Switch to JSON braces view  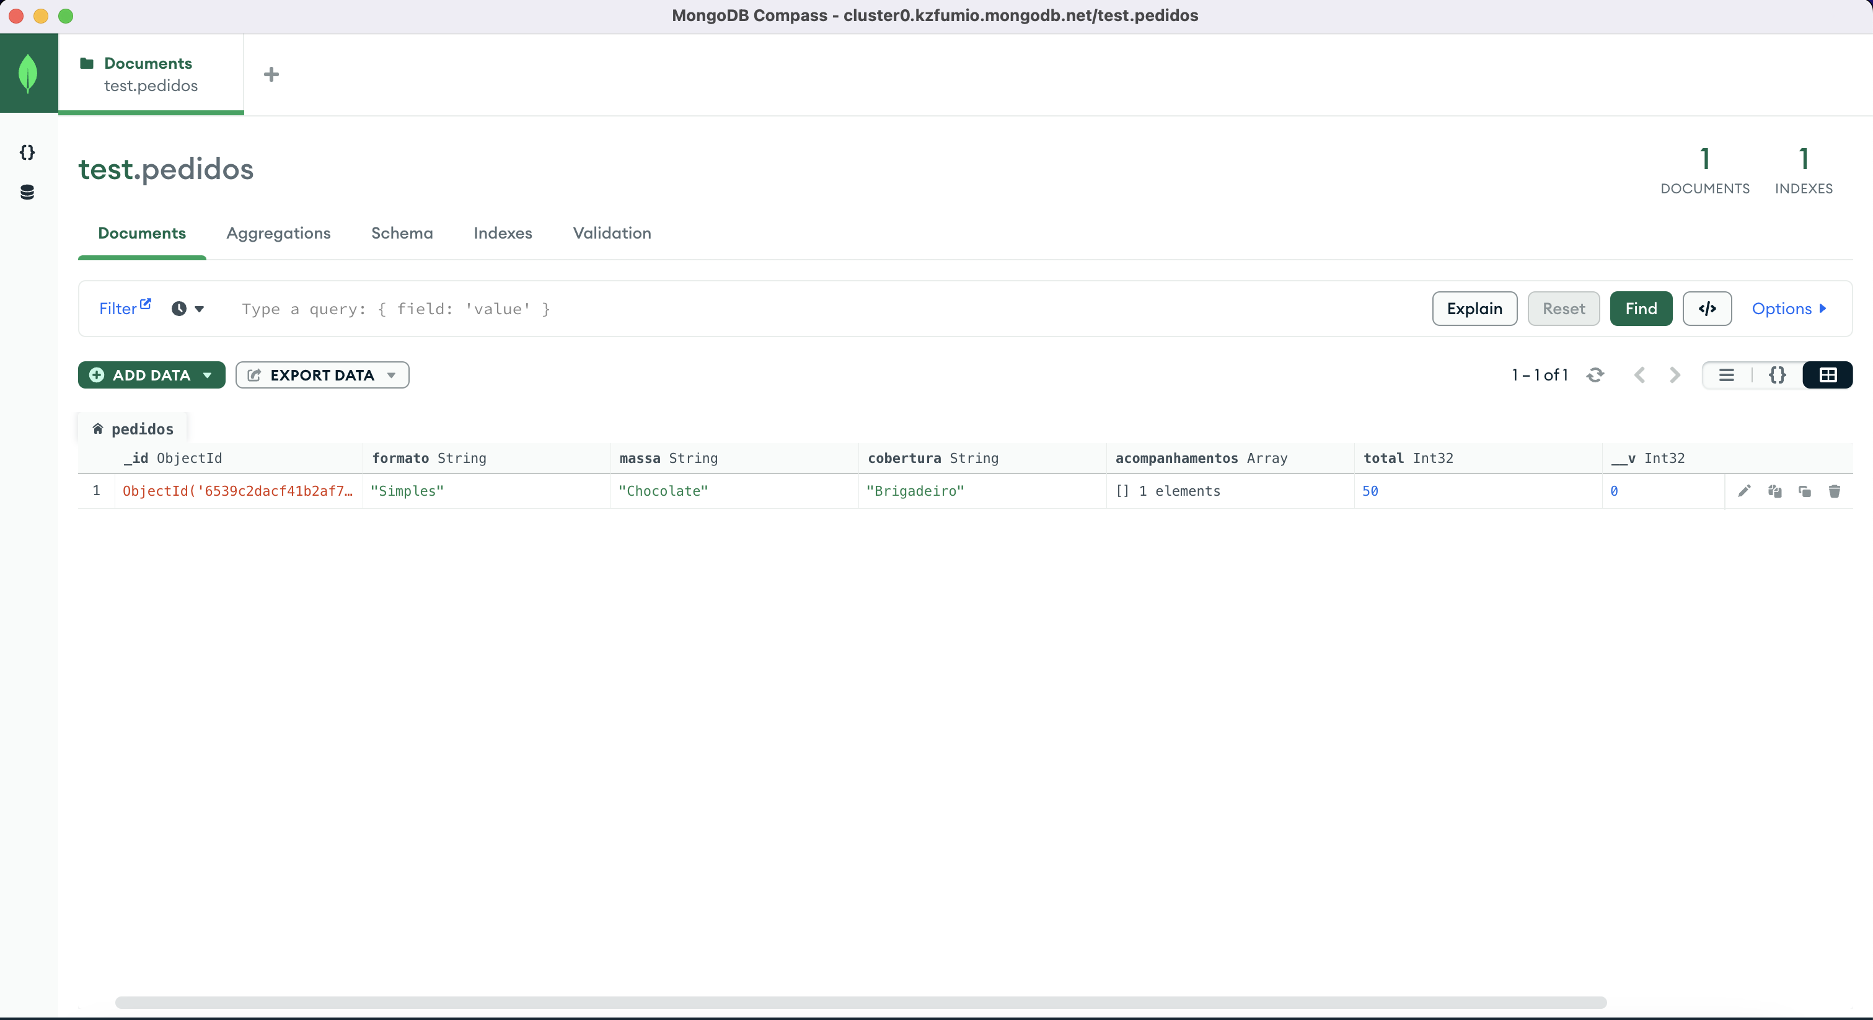[x=1776, y=374]
